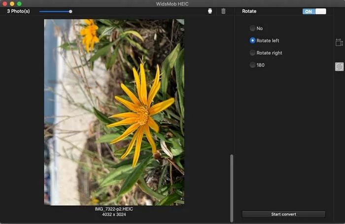
Task: Choose the Rotate left radio button
Action: (252, 40)
